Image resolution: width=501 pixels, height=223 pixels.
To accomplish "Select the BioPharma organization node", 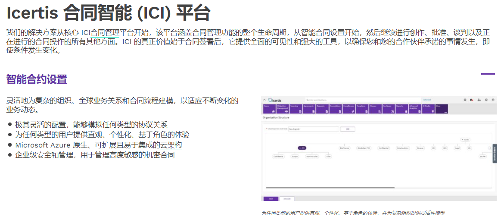I will click(345, 148).
